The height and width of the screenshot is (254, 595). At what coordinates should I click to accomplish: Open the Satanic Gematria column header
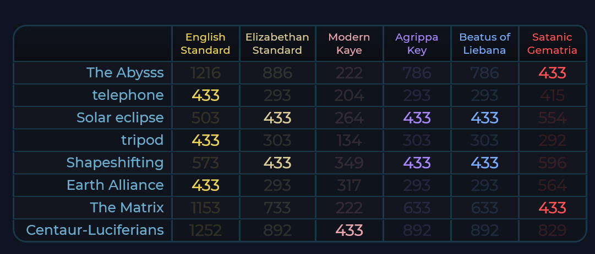[552, 44]
